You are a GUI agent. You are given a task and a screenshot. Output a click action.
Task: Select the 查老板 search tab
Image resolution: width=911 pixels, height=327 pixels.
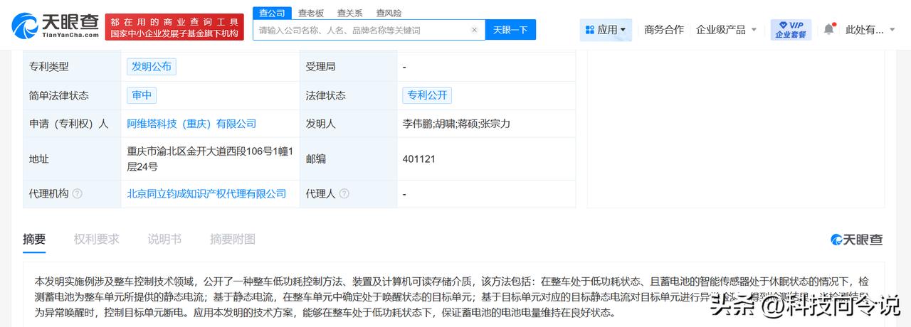[310, 13]
